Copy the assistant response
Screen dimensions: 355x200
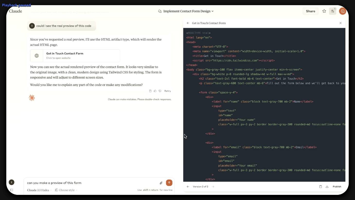[x=150, y=91]
